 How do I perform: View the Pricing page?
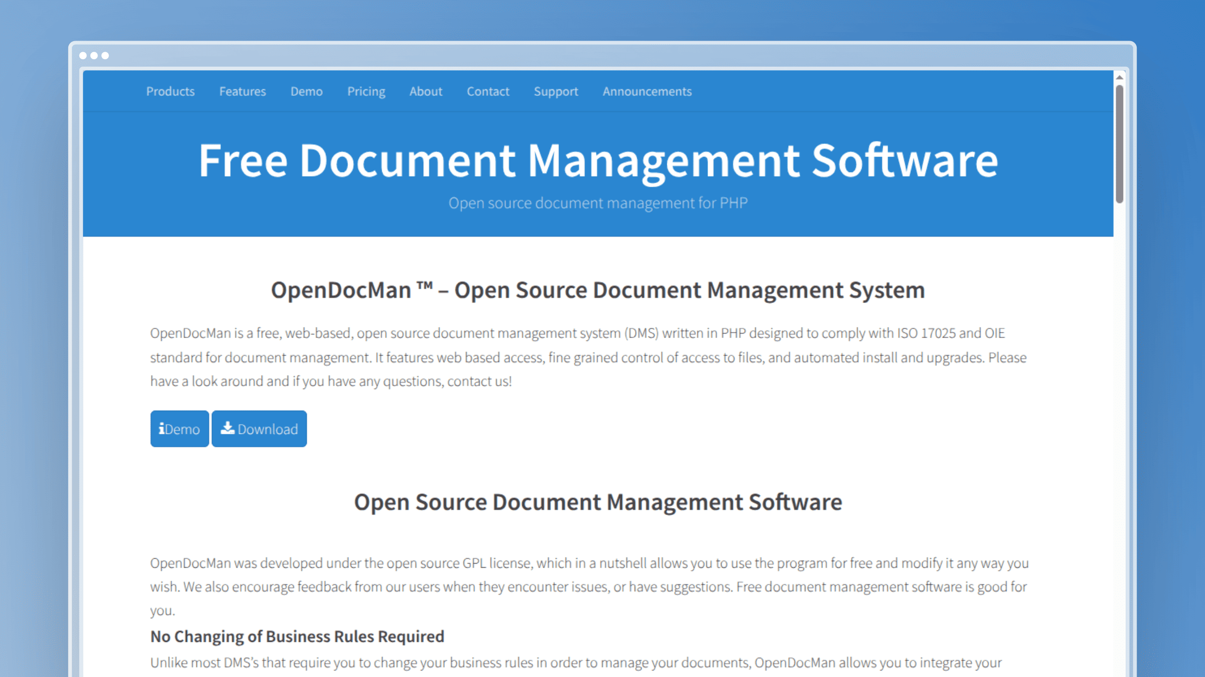point(366,92)
